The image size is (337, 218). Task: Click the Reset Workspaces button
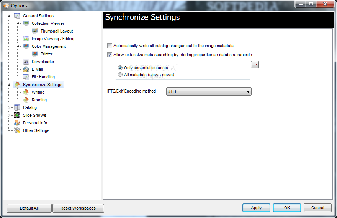click(x=78, y=208)
